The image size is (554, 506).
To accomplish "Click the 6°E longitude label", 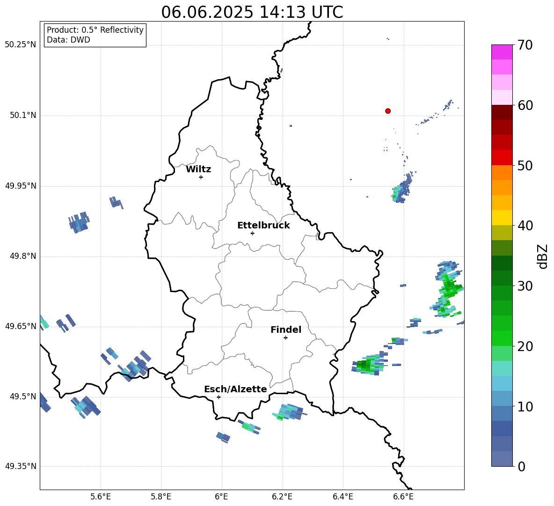I will (221, 497).
